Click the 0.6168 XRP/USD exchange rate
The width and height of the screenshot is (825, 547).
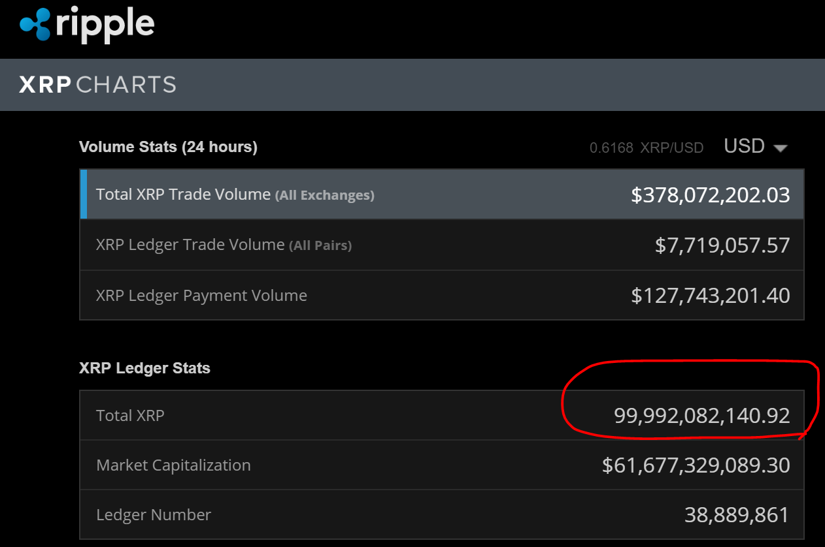(646, 148)
